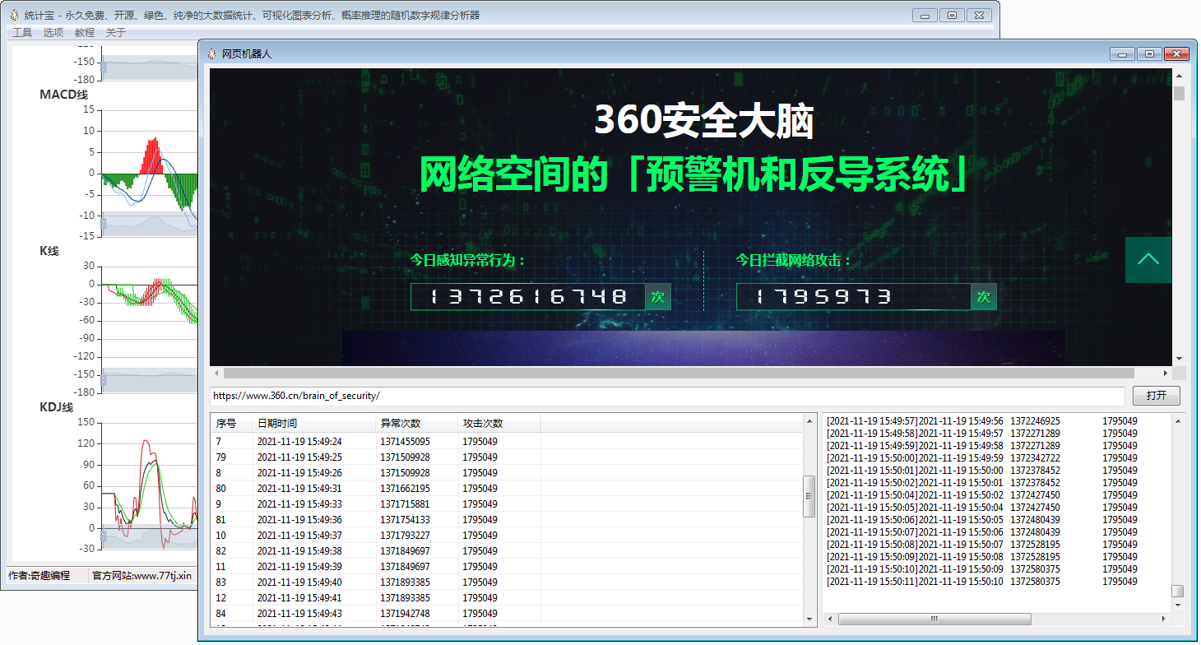Click the table's vertical scrollbar thumb

pyautogui.click(x=809, y=496)
